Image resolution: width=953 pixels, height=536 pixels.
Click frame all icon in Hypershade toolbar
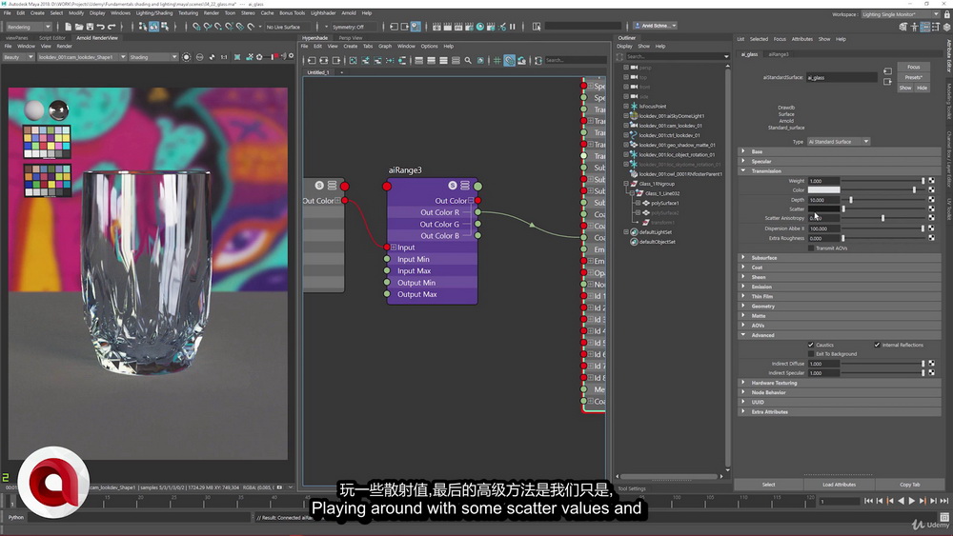click(354, 61)
